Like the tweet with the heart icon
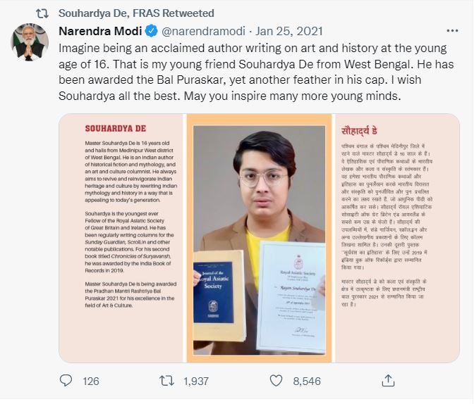 coord(274,381)
